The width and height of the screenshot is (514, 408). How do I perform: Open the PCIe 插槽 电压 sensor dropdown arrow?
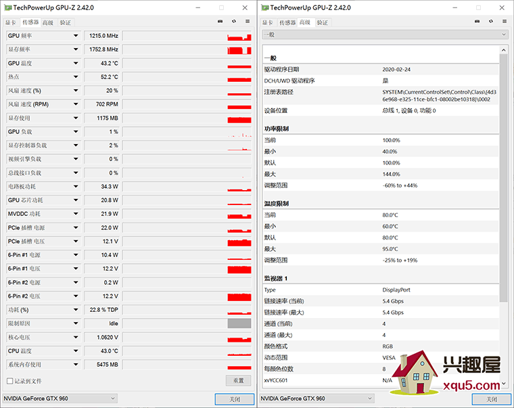click(76, 242)
